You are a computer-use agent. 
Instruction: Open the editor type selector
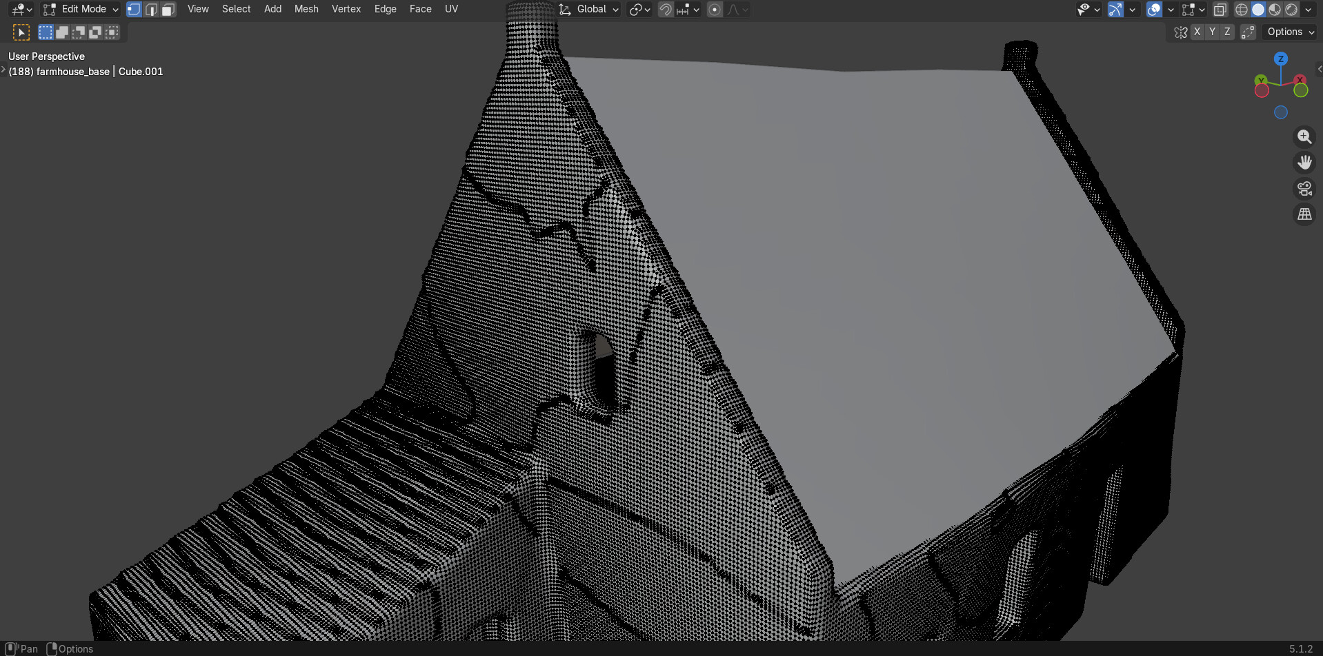pyautogui.click(x=22, y=10)
